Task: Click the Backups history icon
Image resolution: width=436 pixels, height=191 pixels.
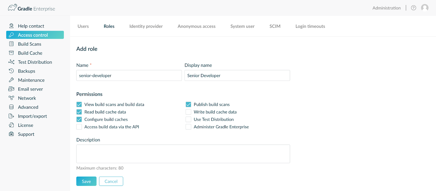Action: coord(11,71)
